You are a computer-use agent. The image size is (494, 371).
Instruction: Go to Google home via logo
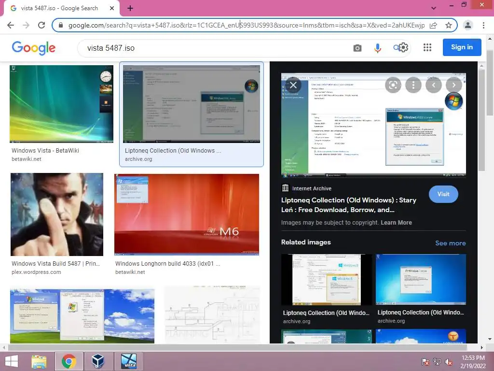(34, 48)
